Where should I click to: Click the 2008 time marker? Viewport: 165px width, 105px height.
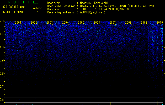tap(128, 22)
